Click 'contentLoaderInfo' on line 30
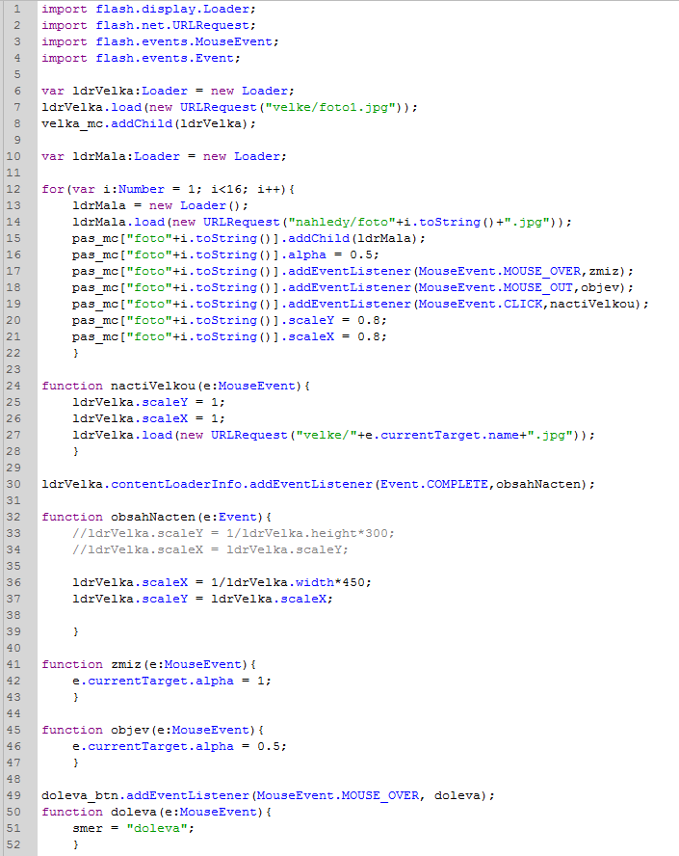Viewport: 679px width, 856px height. (x=176, y=484)
